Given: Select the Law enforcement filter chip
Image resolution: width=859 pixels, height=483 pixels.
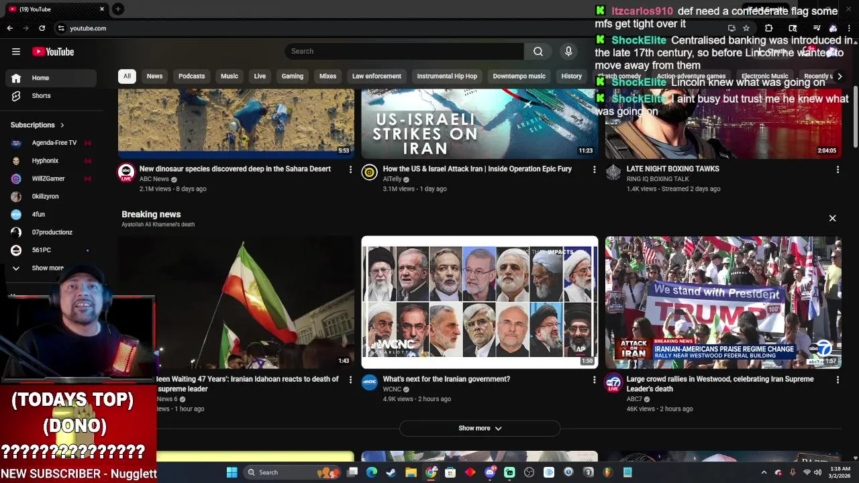Looking at the screenshot, I should 376,76.
